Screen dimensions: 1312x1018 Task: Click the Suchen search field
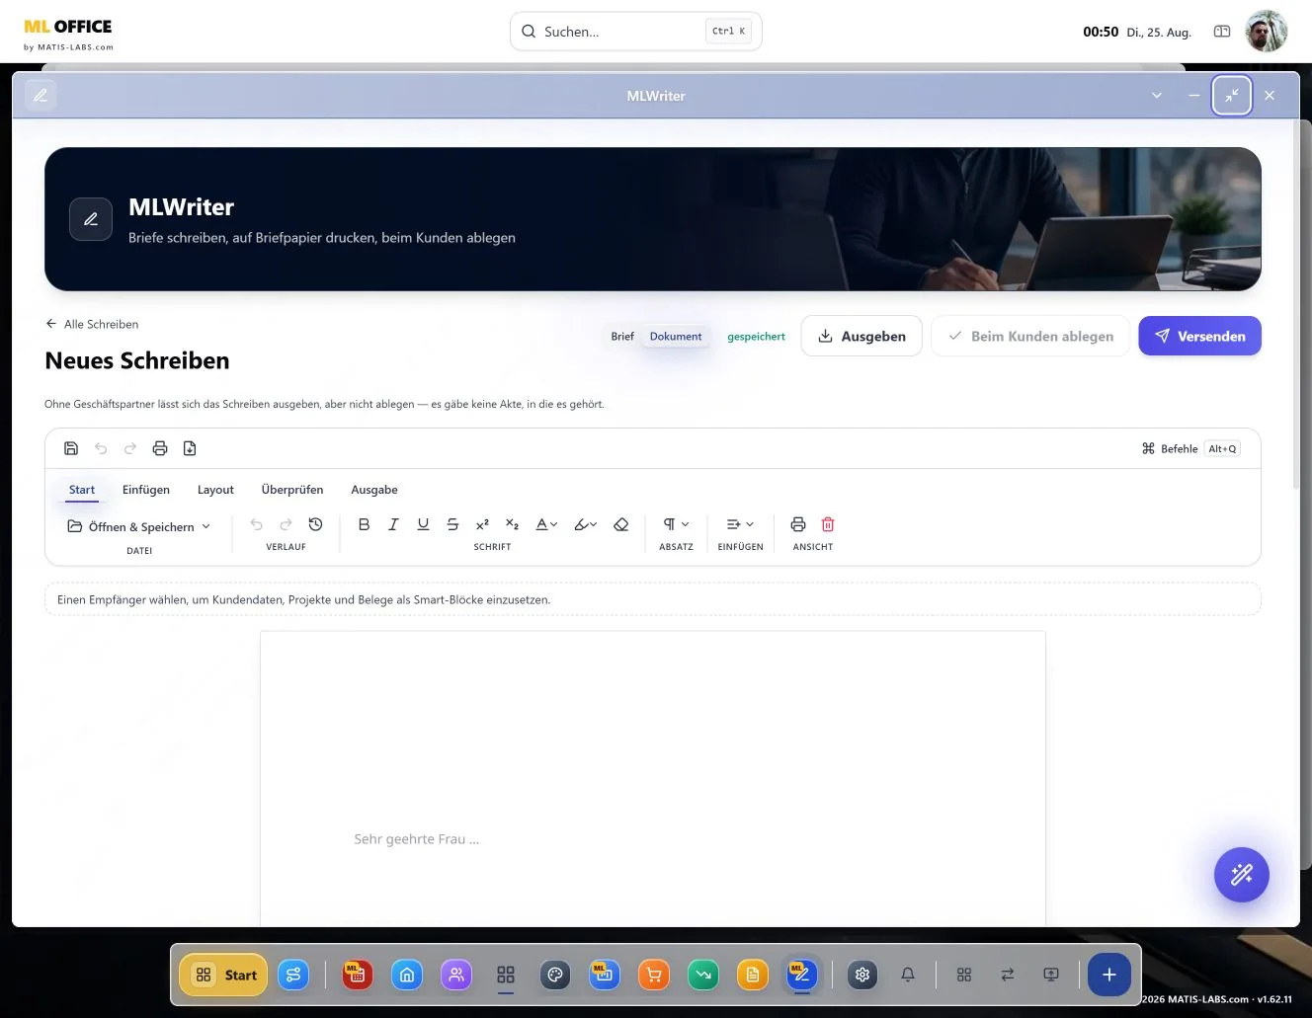tap(635, 32)
